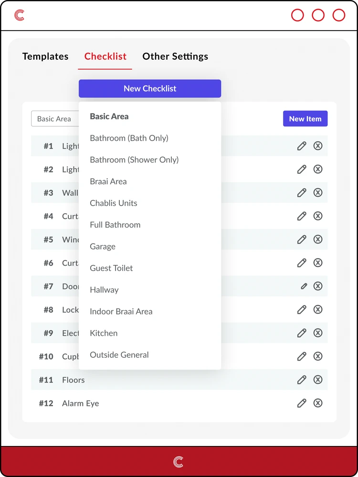Click the red C logo top-left
Screen dimensions: 358x477
point(18,15)
